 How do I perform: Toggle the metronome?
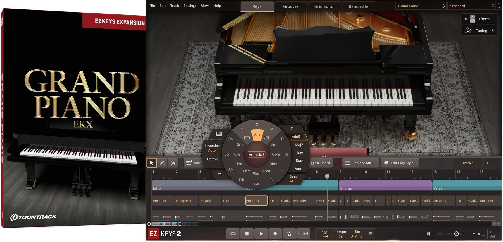289,234
